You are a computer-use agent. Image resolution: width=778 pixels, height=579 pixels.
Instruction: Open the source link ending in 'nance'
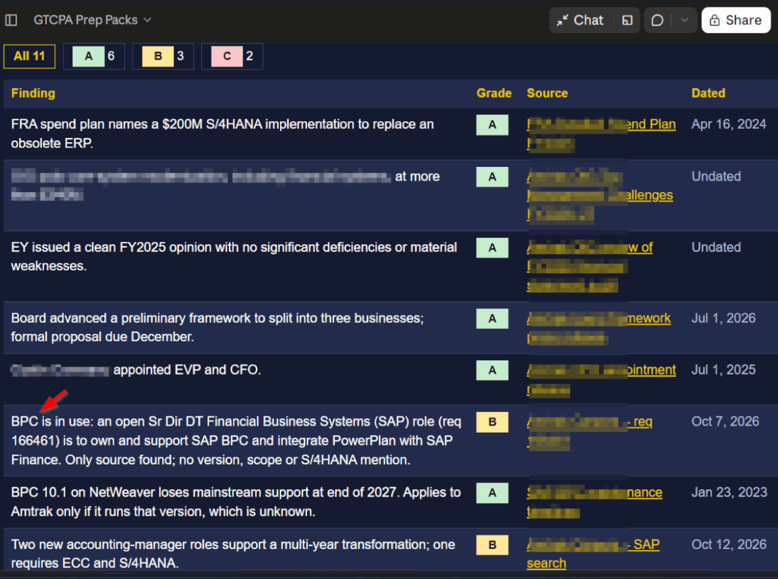point(594,502)
